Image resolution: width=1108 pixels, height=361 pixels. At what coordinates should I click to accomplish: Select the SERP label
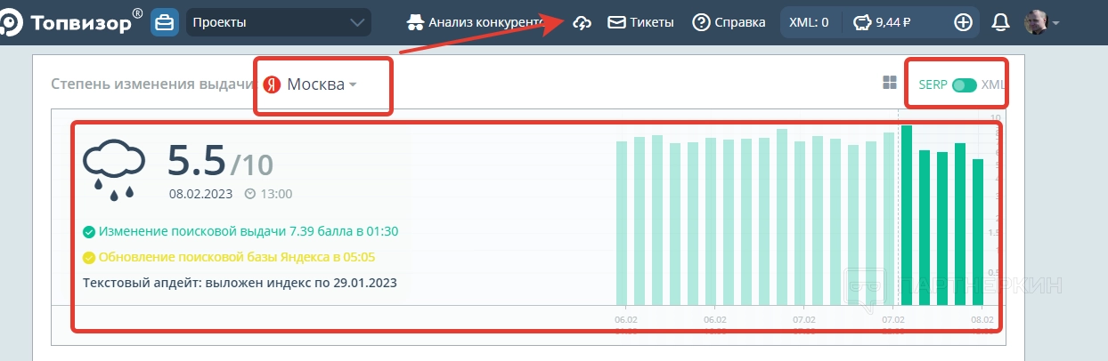coord(933,85)
